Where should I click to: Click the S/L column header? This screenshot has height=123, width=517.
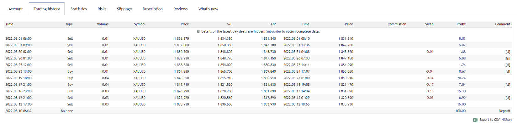pyautogui.click(x=230, y=24)
